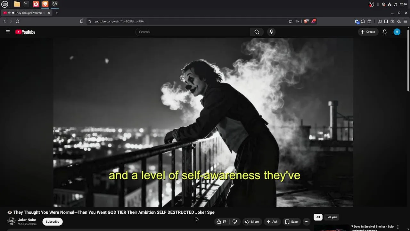This screenshot has height=231, width=410.
Task: Switch to the They Thought You Were tab
Action: (26, 13)
